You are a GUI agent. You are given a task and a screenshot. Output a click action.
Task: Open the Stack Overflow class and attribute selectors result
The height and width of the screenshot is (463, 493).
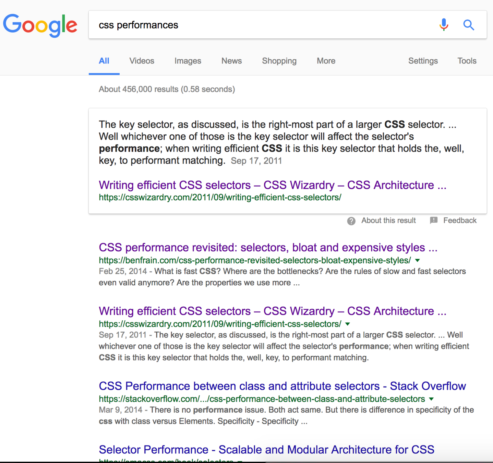(x=282, y=386)
